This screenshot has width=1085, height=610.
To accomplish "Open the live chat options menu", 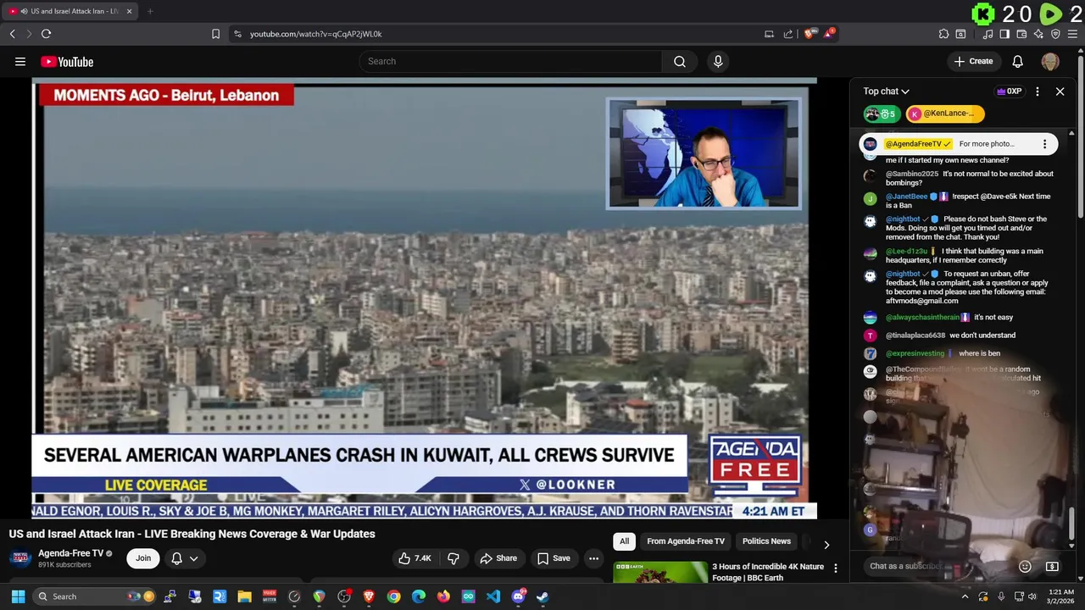I will click(1038, 91).
